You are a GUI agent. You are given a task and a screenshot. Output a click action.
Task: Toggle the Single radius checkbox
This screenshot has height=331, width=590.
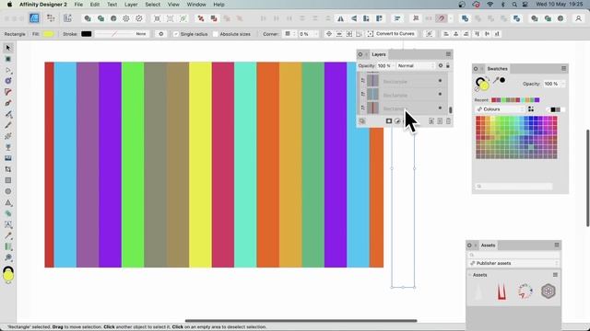[176, 34]
